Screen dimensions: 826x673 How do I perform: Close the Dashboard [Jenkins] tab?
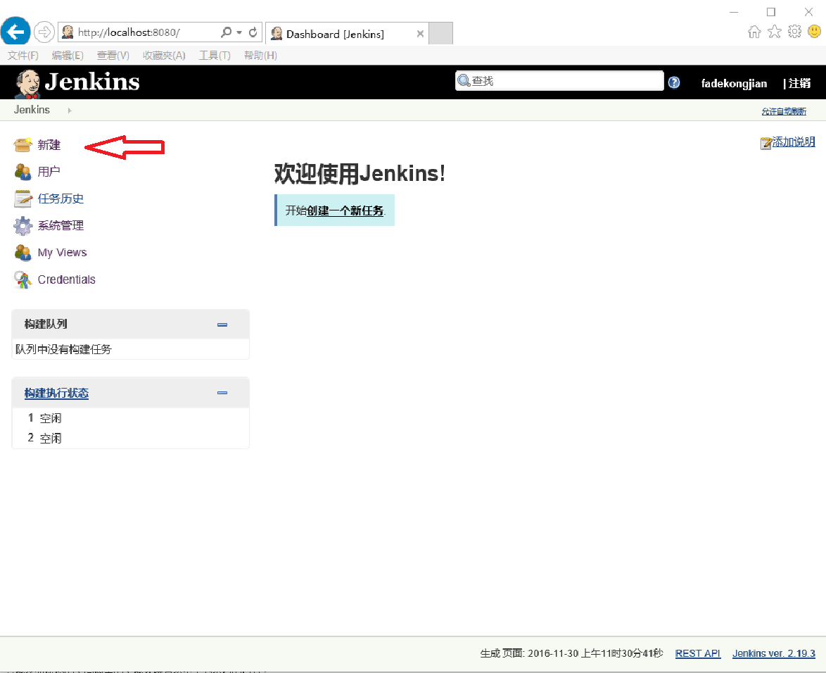point(420,34)
